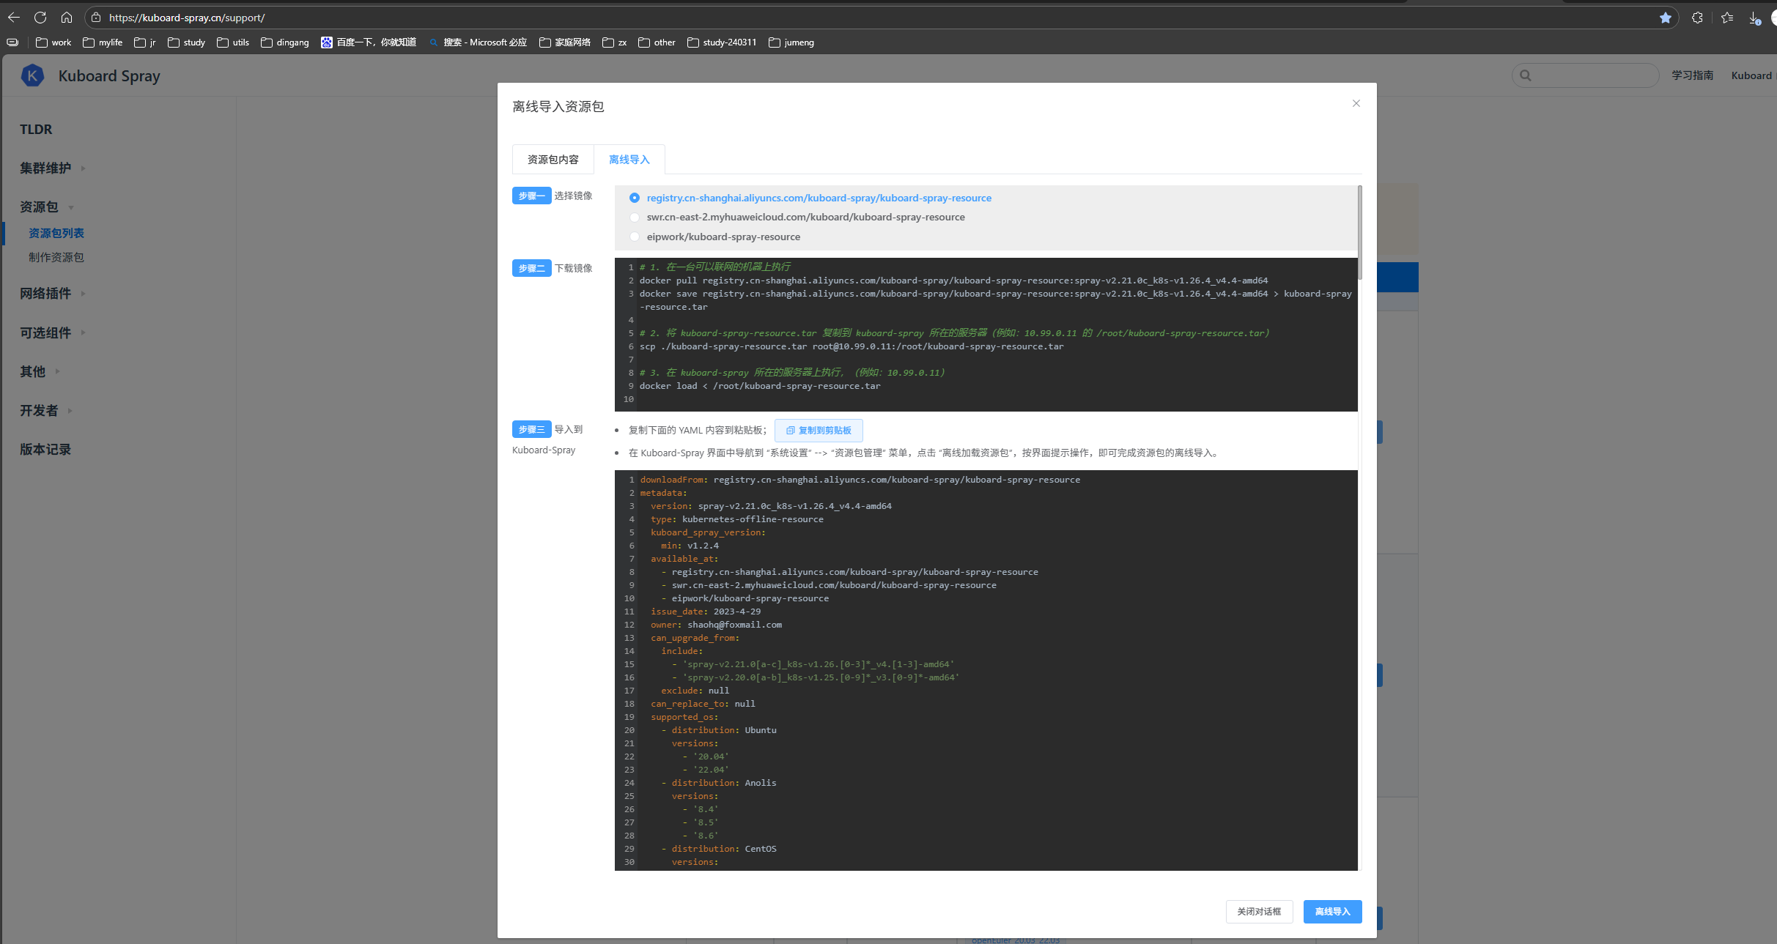The height and width of the screenshot is (944, 1777).
Task: Select the aliyuncs registry mirror radio button
Action: coord(635,198)
